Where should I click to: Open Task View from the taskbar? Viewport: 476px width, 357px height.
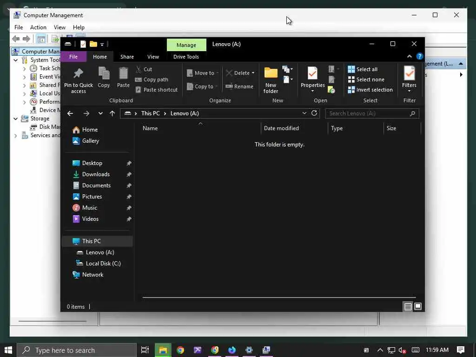tap(145, 350)
